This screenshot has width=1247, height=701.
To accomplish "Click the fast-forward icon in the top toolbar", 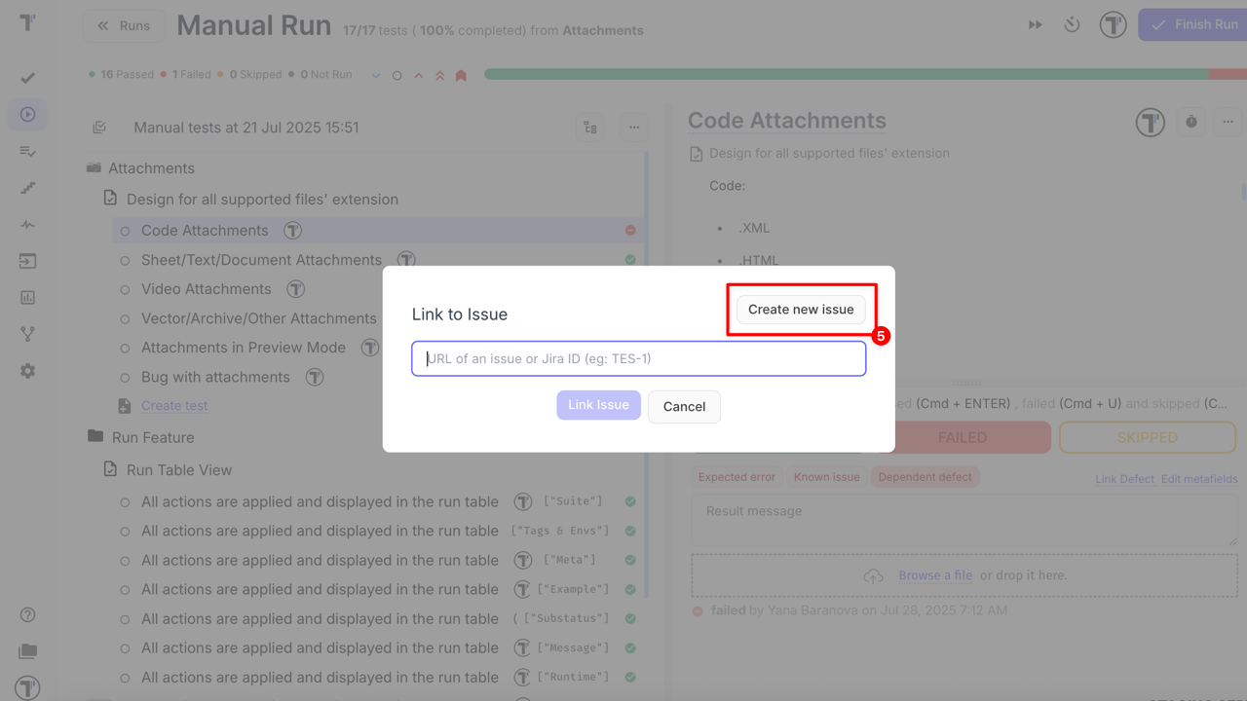I will pos(1035,24).
